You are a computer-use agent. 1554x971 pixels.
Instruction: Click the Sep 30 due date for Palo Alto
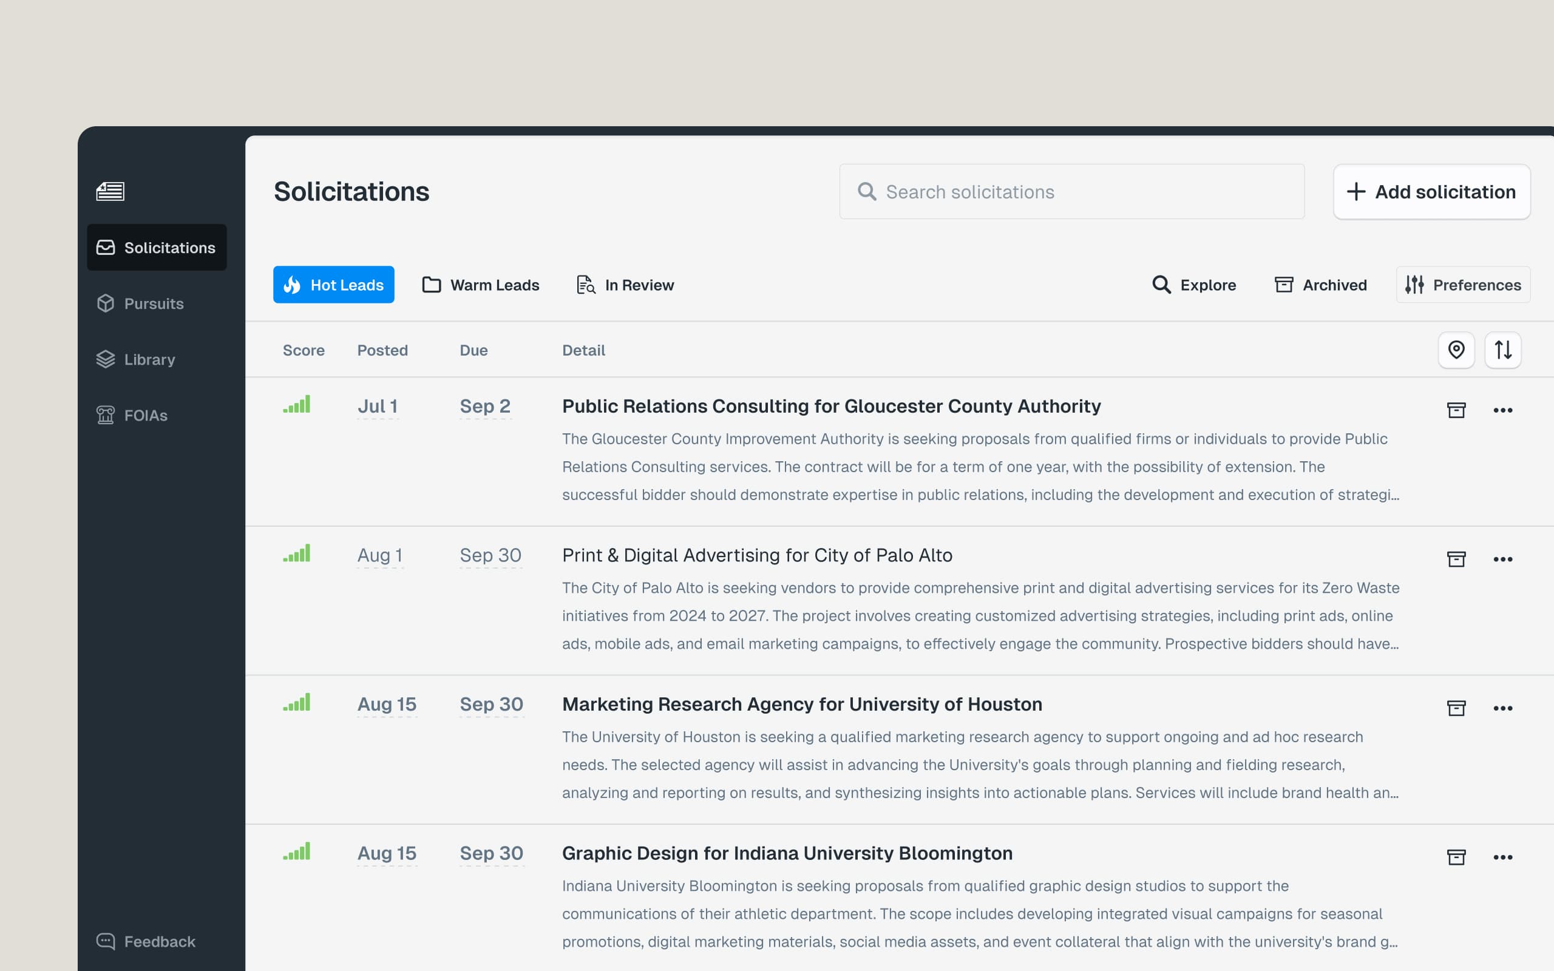(x=490, y=555)
